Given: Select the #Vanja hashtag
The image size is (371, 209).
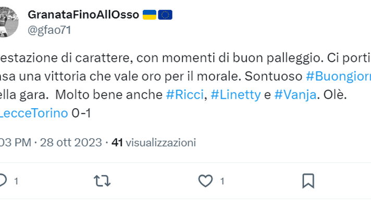Looking at the screenshot, I should click(295, 95).
